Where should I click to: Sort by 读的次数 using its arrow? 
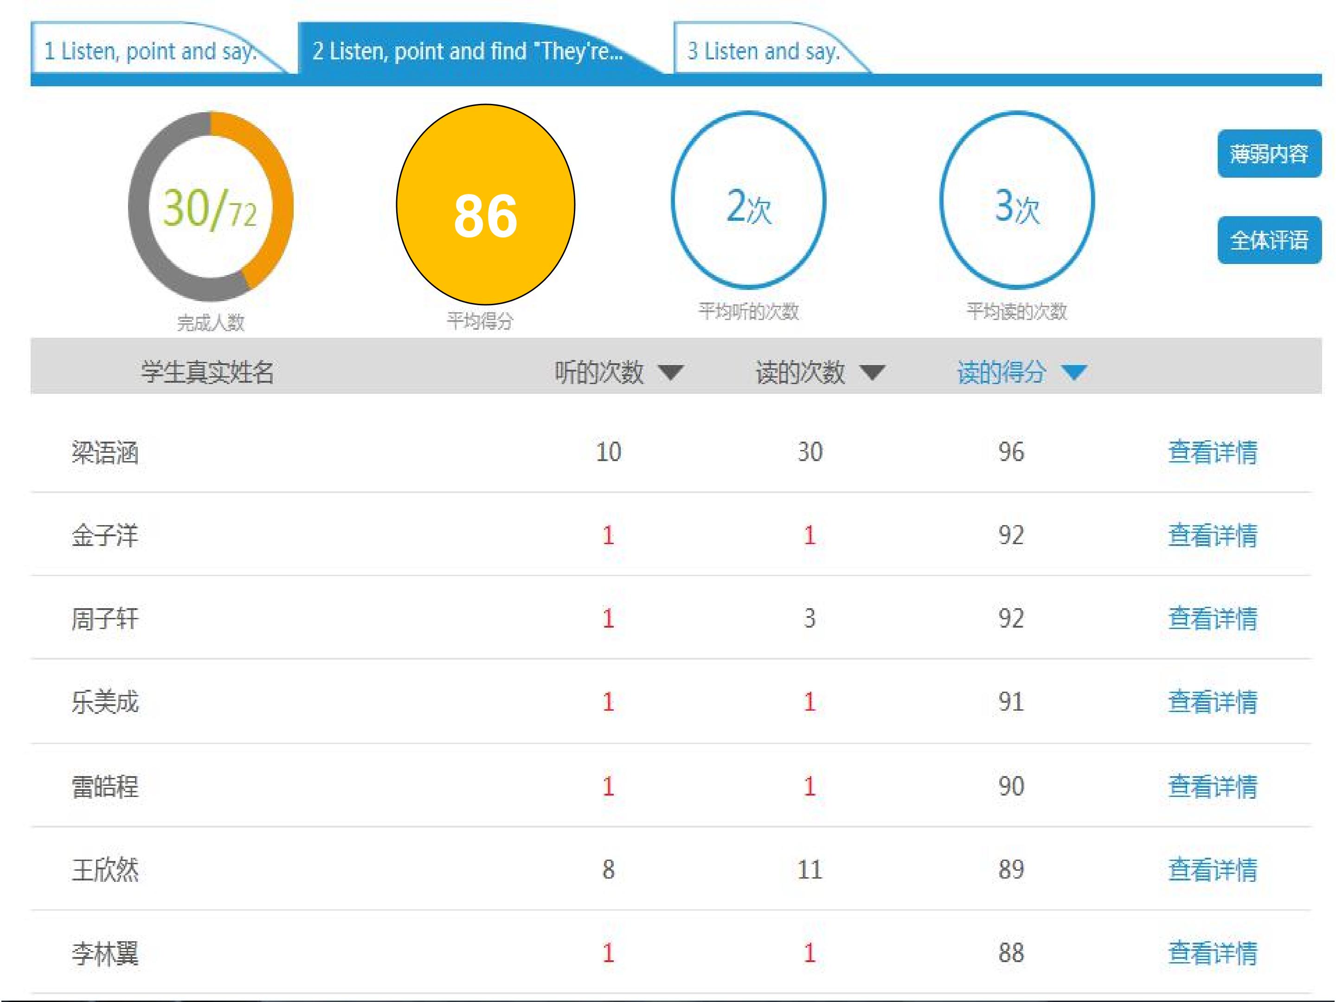tap(872, 373)
